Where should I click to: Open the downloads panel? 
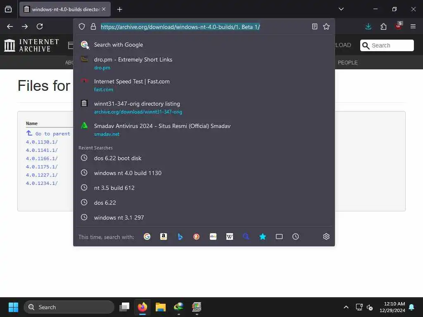(368, 26)
